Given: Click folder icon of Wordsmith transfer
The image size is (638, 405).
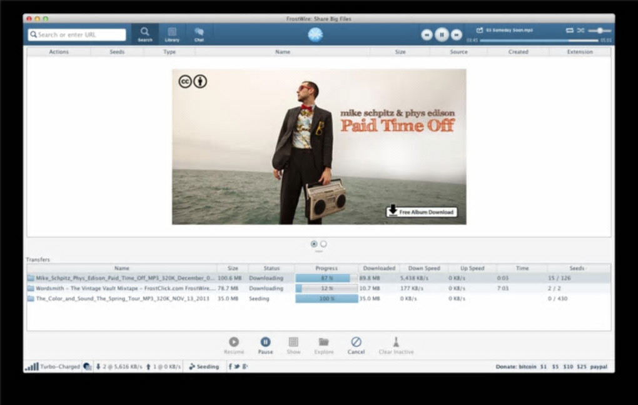Looking at the screenshot, I should (x=31, y=288).
